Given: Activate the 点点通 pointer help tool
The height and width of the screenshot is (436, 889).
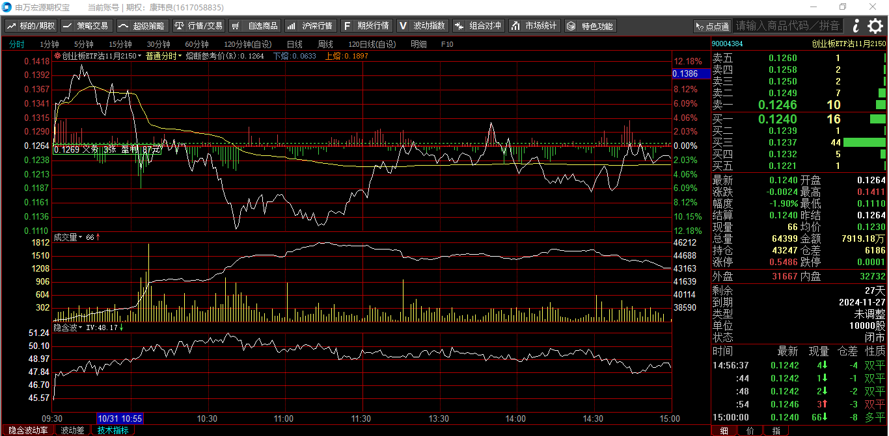Looking at the screenshot, I should click(712, 26).
